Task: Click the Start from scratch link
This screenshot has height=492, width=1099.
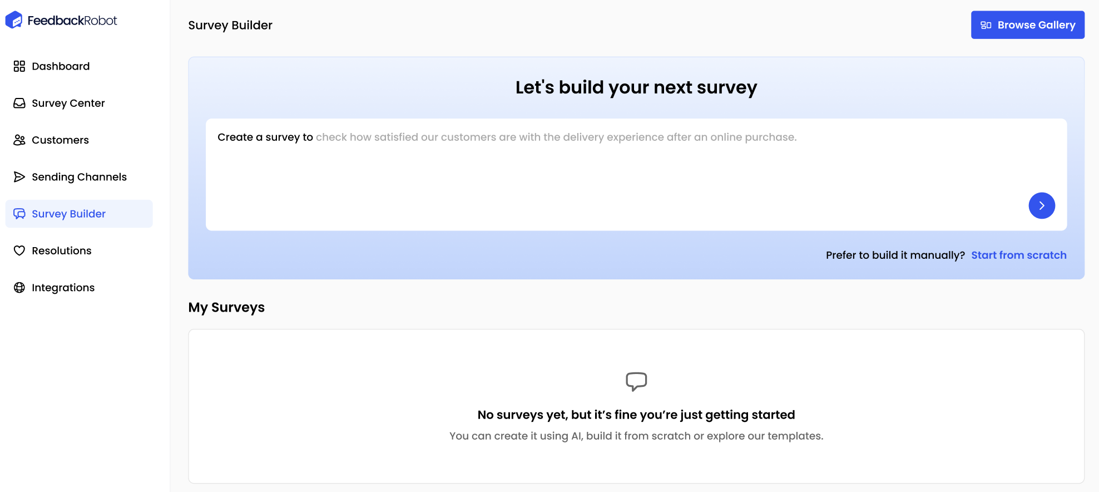Action: tap(1018, 255)
